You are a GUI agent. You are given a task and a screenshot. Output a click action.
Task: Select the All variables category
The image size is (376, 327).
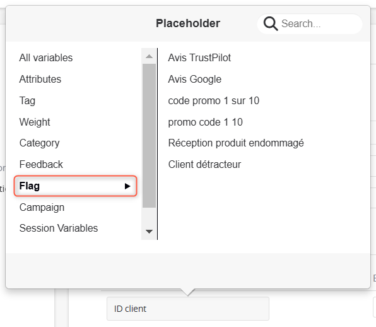click(x=46, y=58)
